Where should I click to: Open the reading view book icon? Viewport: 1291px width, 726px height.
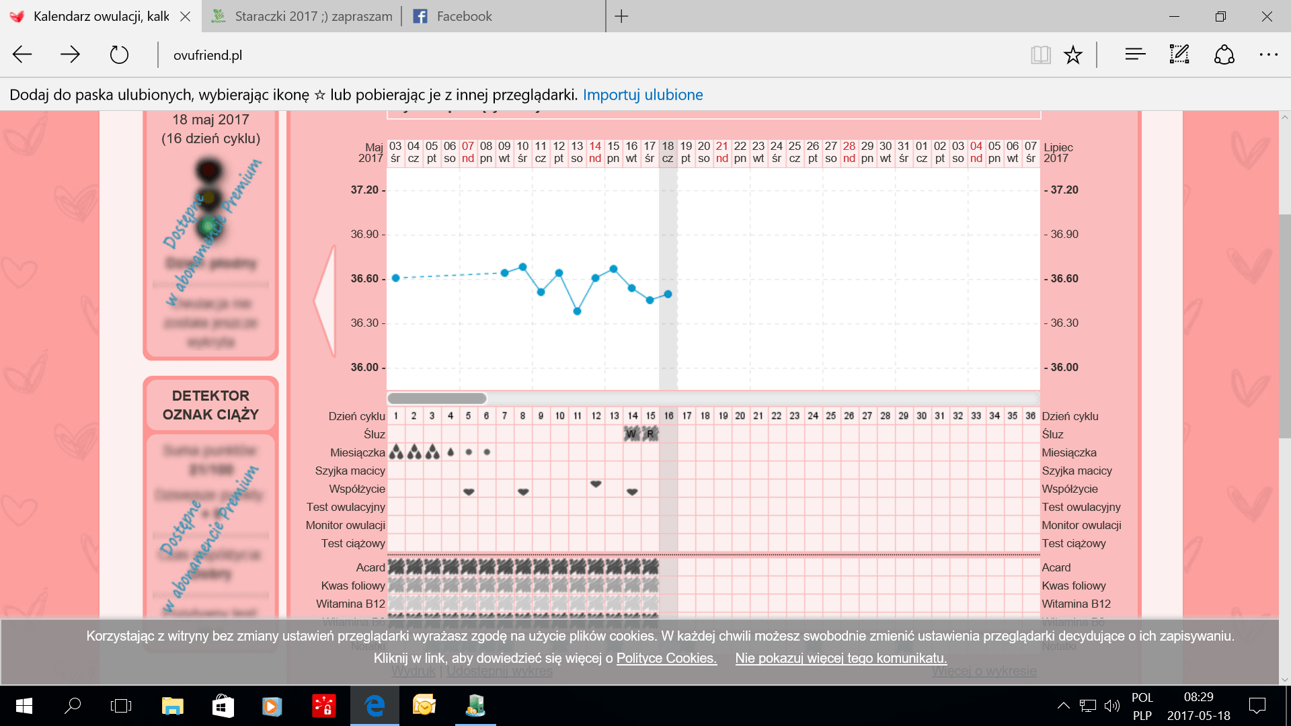1040,54
